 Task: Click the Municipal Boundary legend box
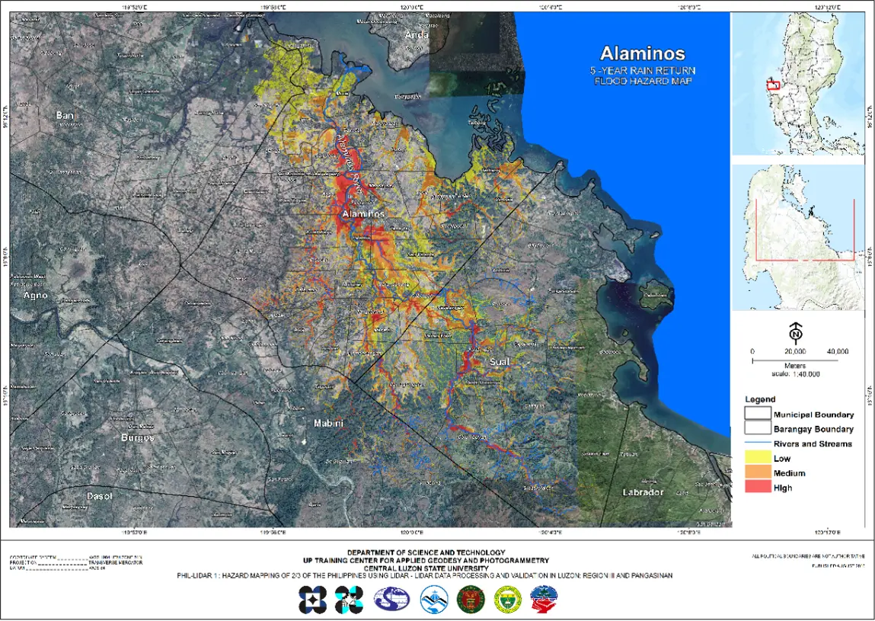point(758,415)
